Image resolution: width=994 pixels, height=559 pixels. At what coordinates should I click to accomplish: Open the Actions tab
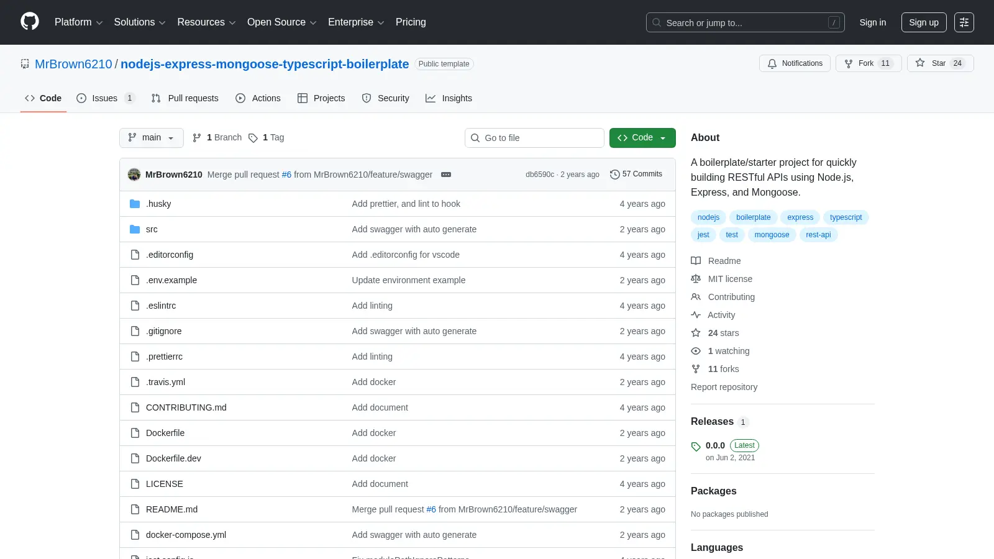pyautogui.click(x=258, y=98)
